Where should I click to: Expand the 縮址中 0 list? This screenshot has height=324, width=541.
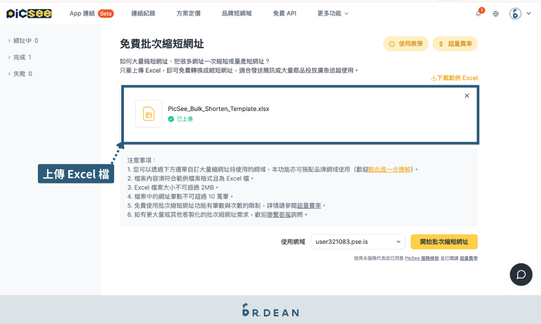pyautogui.click(x=23, y=40)
